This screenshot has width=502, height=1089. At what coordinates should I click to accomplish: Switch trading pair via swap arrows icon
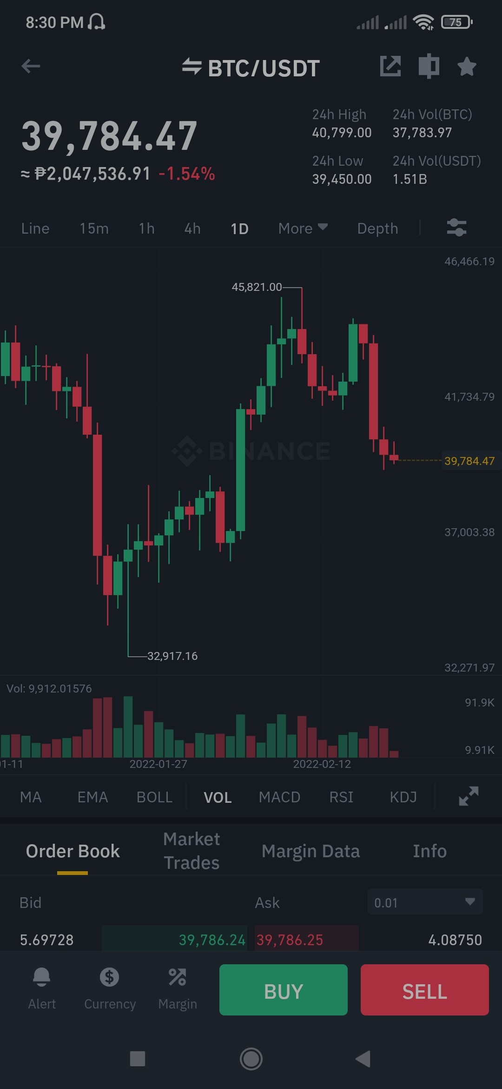(x=192, y=67)
